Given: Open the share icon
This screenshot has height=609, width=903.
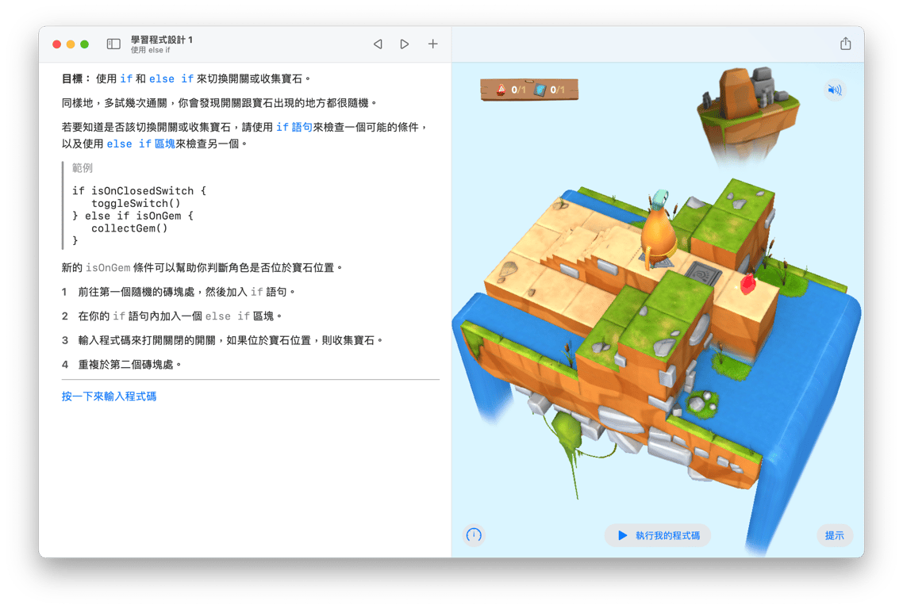Looking at the screenshot, I should point(845,44).
